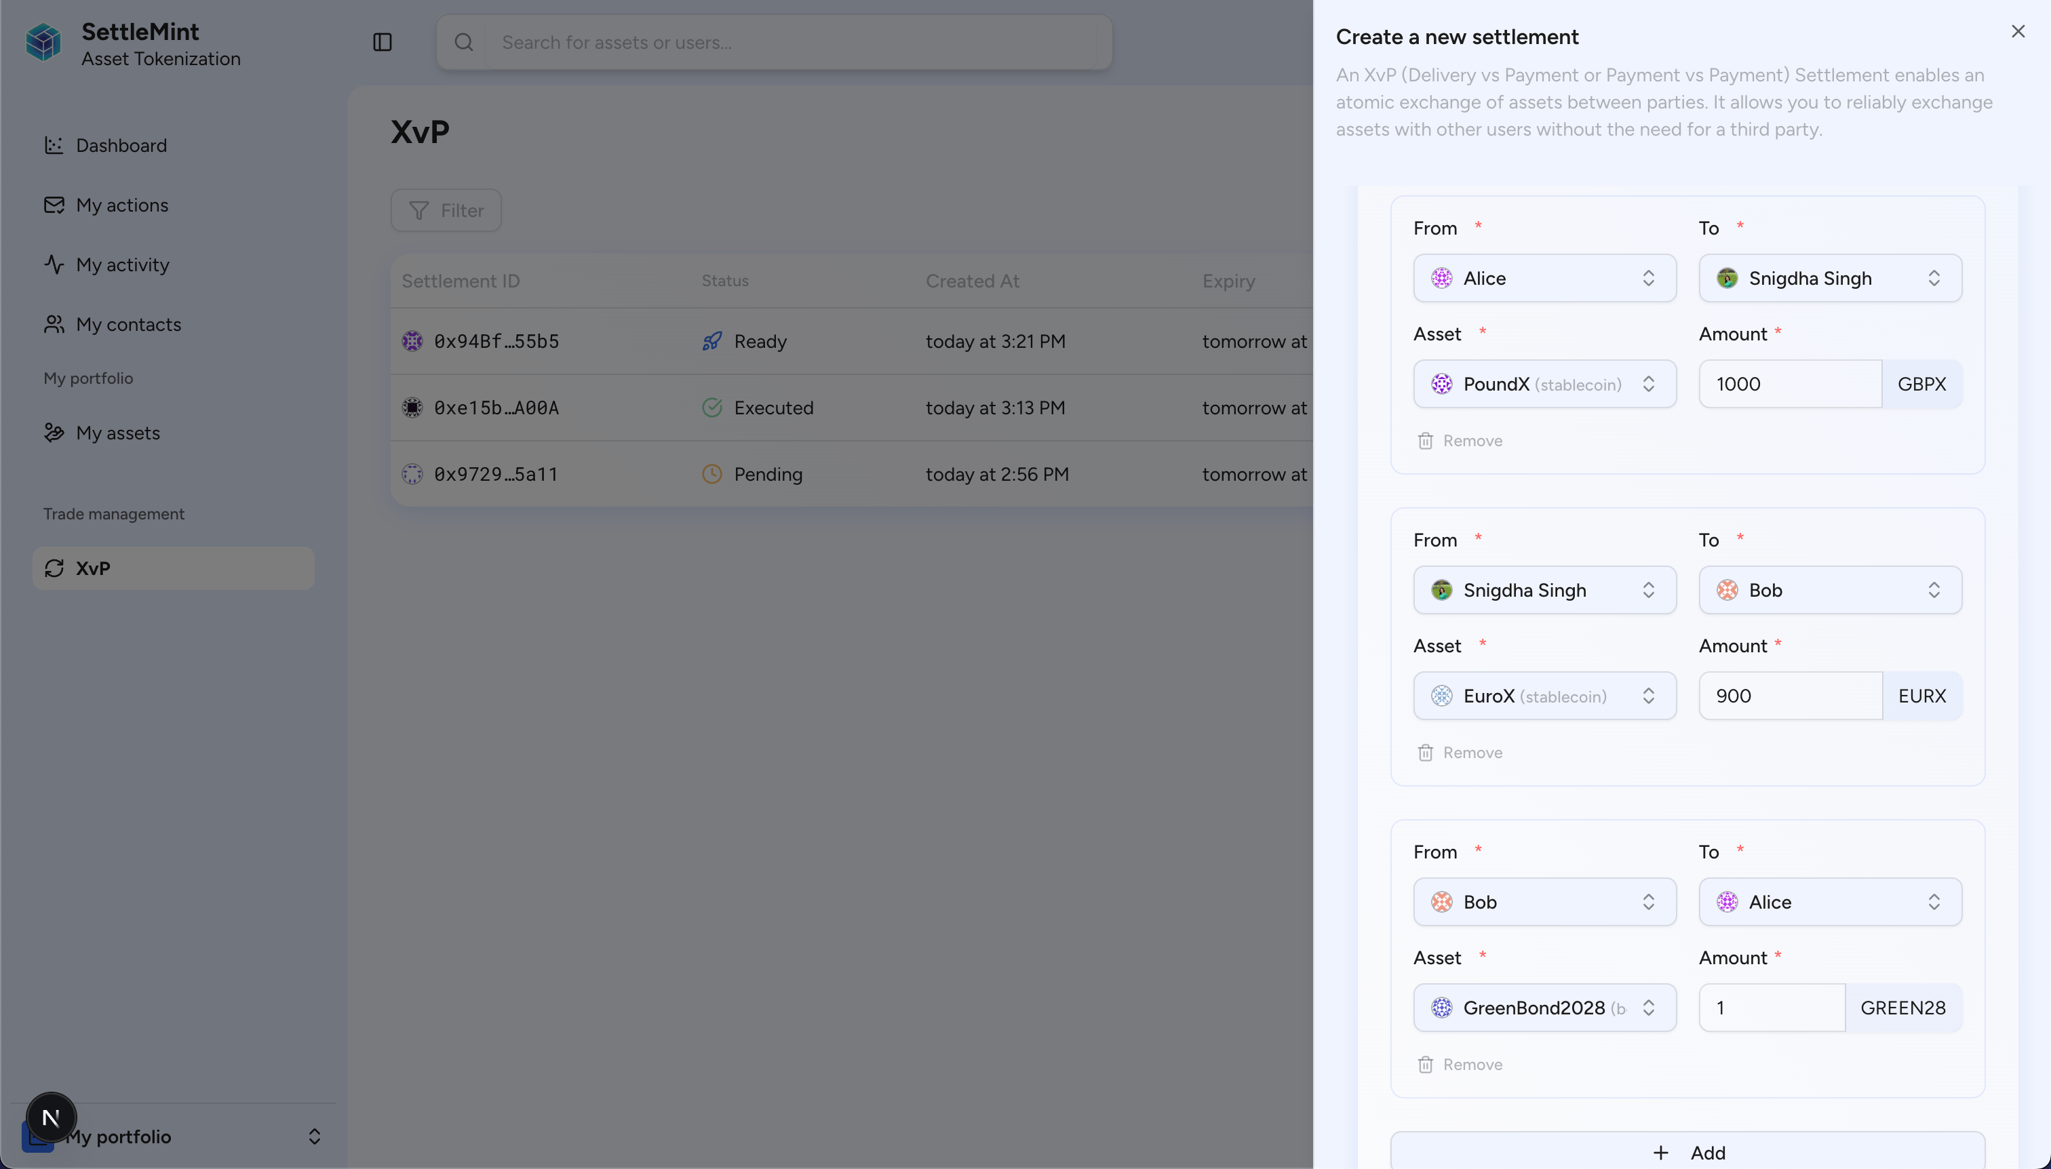Click the sidebar collapse toggle icon
Image resolution: width=2051 pixels, height=1169 pixels.
383,42
